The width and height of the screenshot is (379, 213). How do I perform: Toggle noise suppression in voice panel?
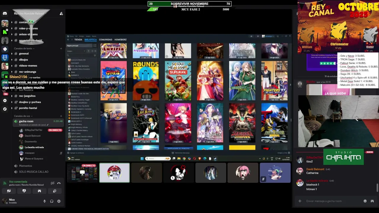[x=52, y=183]
